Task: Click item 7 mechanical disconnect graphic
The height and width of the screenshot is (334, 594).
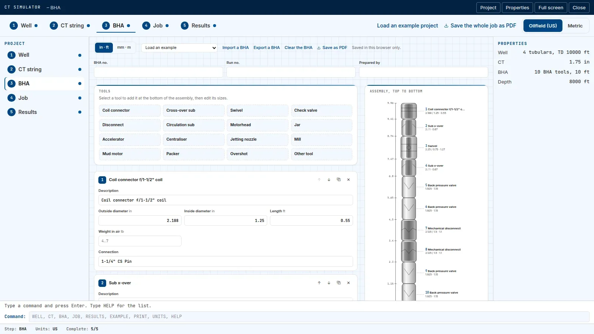Action: (x=409, y=230)
